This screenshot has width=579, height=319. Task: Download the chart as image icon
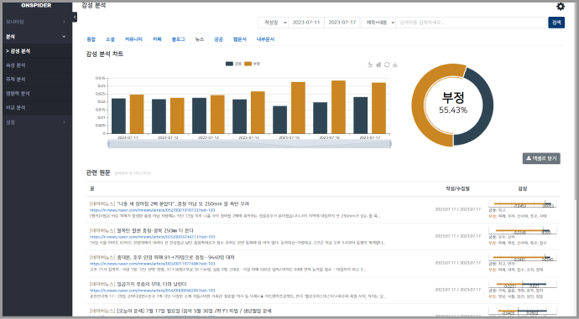pos(394,64)
